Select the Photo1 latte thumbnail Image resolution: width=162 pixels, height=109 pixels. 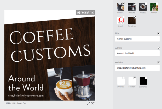tap(120, 7)
